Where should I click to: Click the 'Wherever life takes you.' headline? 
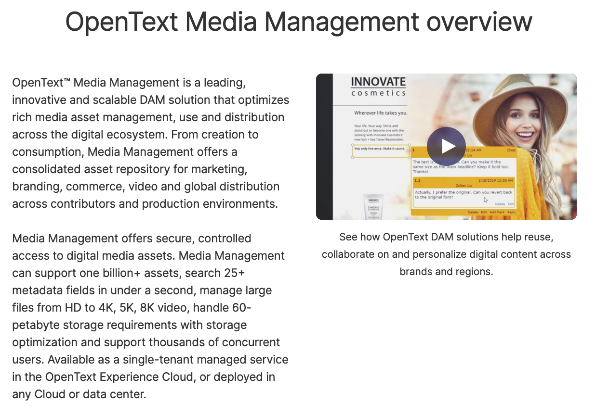(381, 113)
